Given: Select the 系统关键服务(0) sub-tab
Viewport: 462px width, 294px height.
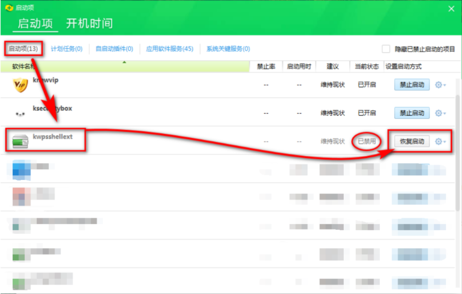Looking at the screenshot, I should (x=228, y=49).
